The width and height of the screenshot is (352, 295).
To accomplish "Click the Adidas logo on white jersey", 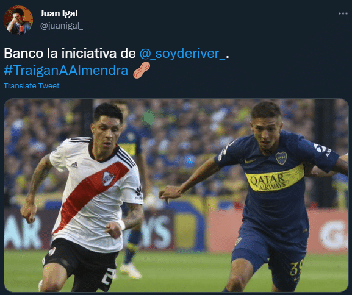I will [74, 165].
